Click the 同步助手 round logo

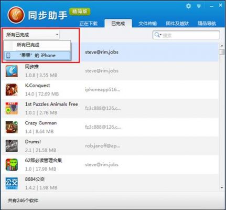pyautogui.click(x=16, y=15)
